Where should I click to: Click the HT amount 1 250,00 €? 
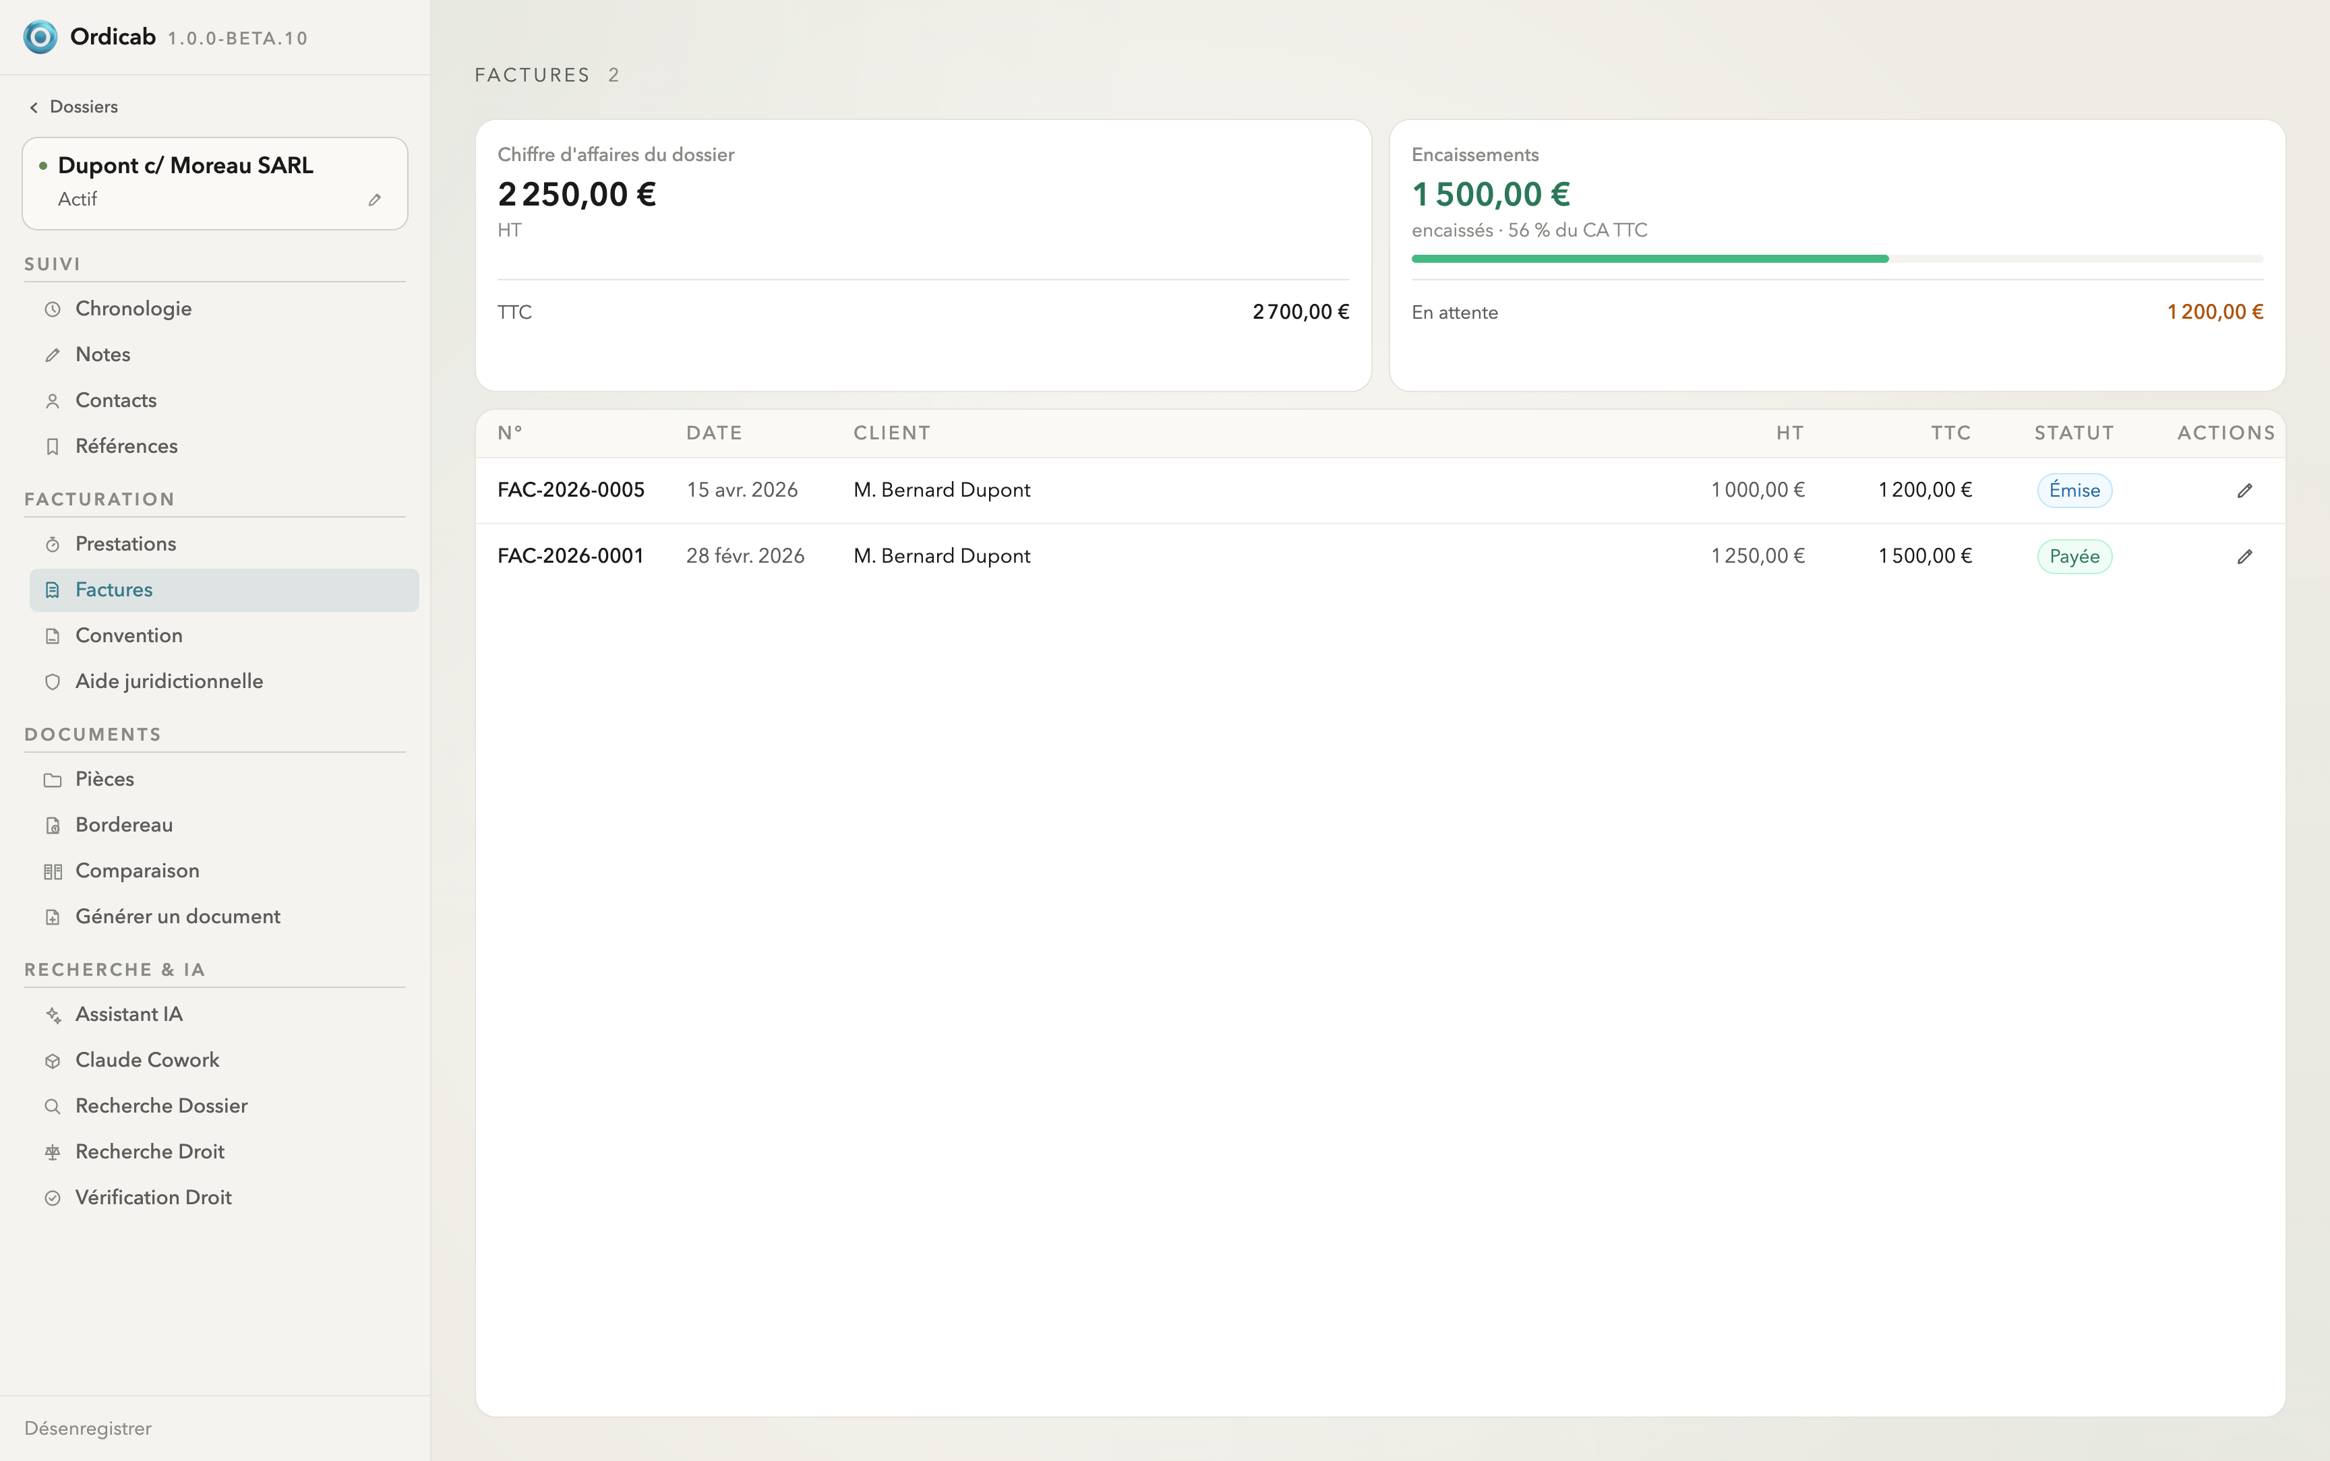pyautogui.click(x=1757, y=555)
